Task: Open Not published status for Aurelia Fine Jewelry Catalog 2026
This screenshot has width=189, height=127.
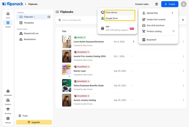Action: point(82,52)
